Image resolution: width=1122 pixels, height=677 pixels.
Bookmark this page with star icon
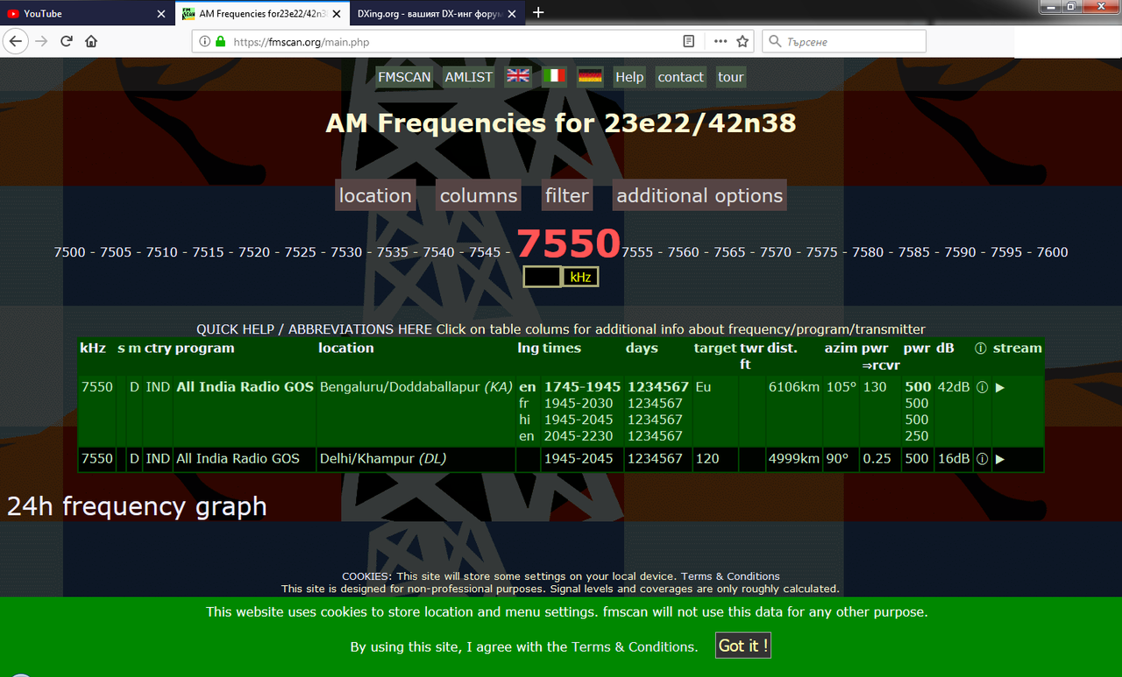742,41
